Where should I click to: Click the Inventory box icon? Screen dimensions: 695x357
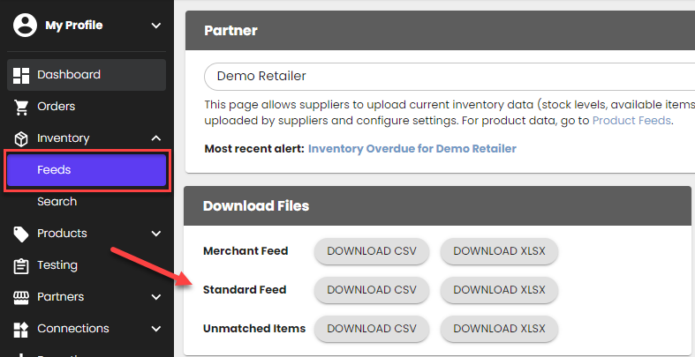22,138
